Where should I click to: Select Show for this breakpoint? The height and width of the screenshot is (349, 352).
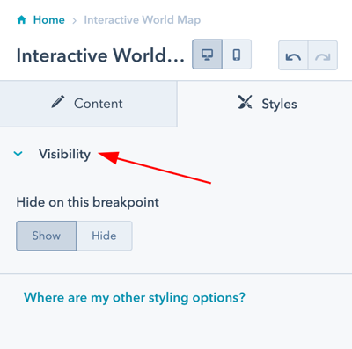coord(47,236)
